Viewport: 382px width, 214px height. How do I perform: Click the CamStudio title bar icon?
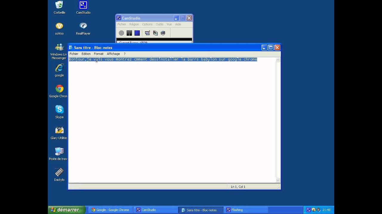[x=119, y=18]
